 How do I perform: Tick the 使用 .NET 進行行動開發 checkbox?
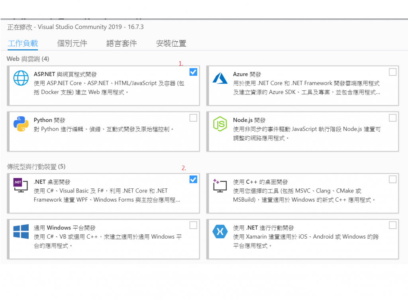[x=392, y=225]
